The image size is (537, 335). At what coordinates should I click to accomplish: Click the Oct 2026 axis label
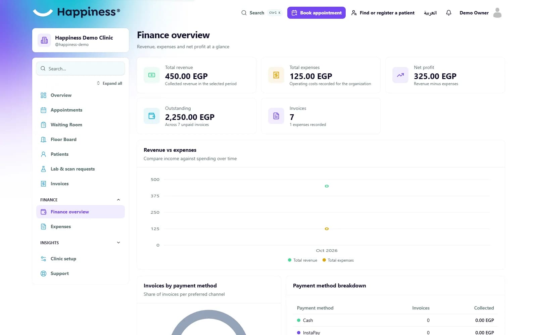pyautogui.click(x=327, y=251)
